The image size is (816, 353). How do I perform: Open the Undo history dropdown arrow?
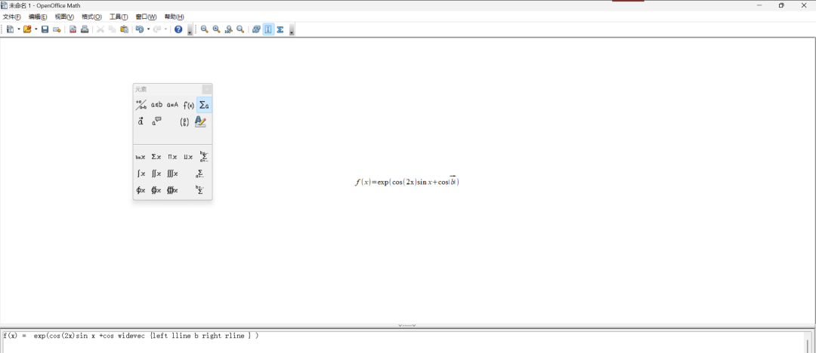click(148, 29)
